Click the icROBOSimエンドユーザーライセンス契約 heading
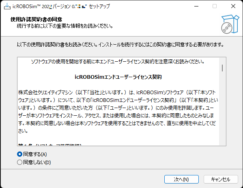Viewport: 243px width, 188px height. click(x=118, y=77)
